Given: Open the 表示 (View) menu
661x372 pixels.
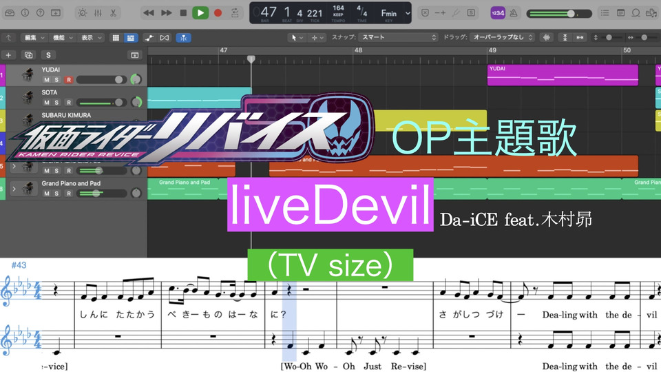Looking at the screenshot, I should [92, 37].
